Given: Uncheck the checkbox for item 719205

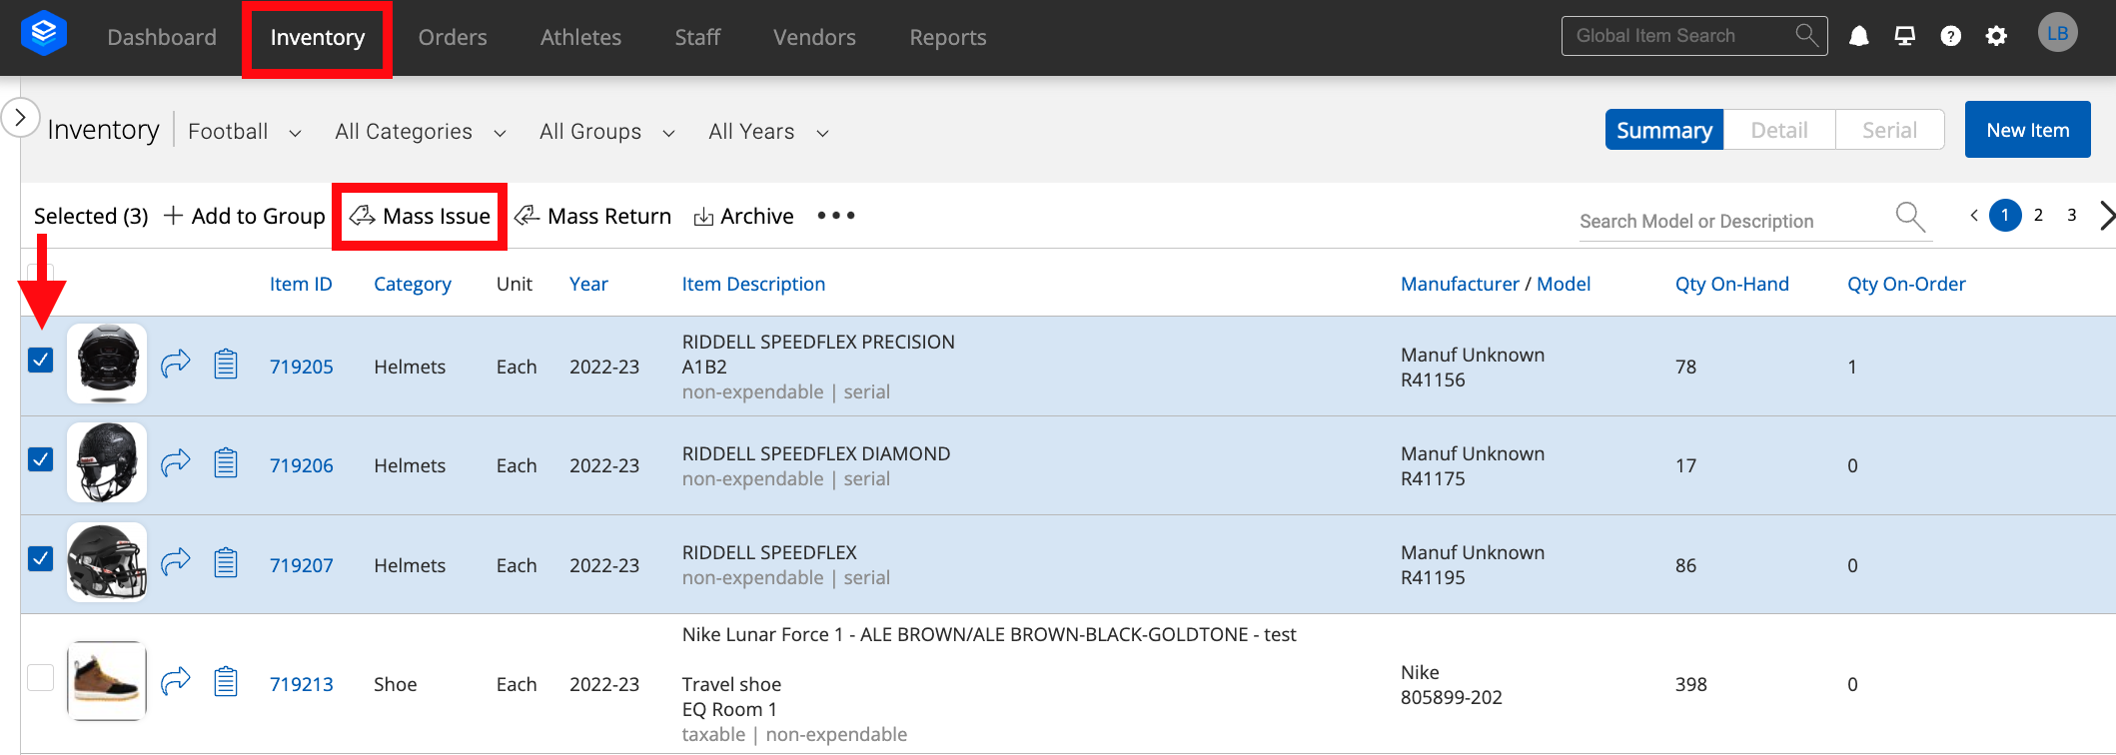Looking at the screenshot, I should [x=41, y=360].
